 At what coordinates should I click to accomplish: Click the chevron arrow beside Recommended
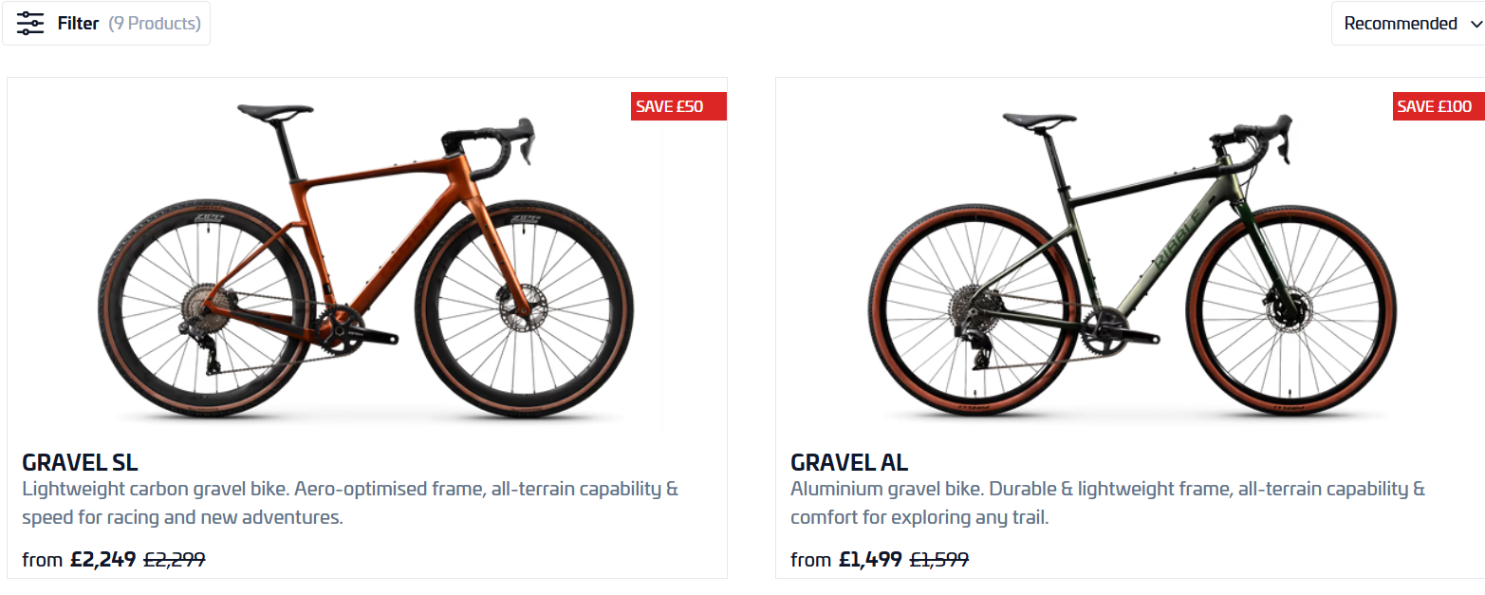click(x=1475, y=25)
